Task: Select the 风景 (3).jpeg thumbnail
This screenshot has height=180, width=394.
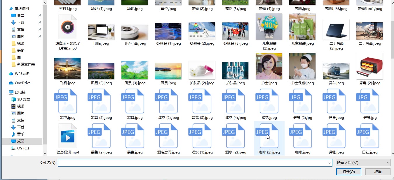Action: pyautogui.click(x=135, y=70)
